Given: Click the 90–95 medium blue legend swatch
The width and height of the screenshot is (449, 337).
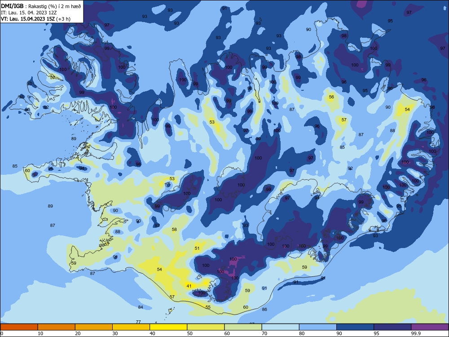Looking at the screenshot, I should coord(355,327).
